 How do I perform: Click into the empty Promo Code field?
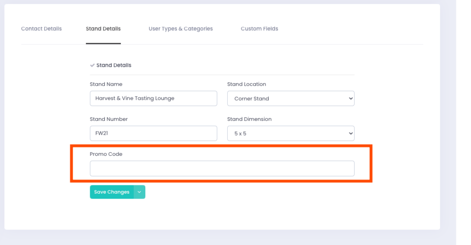click(222, 168)
